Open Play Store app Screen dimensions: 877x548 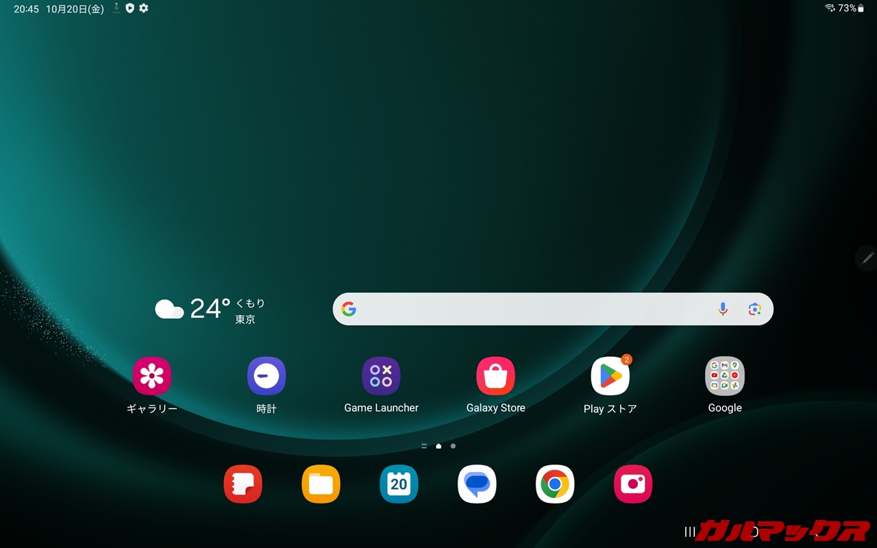coord(610,376)
